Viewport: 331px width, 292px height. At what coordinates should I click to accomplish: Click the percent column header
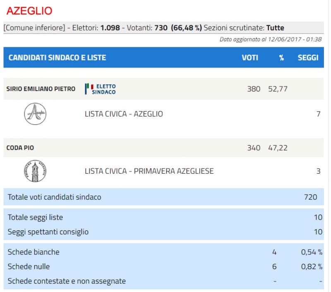pos(281,57)
